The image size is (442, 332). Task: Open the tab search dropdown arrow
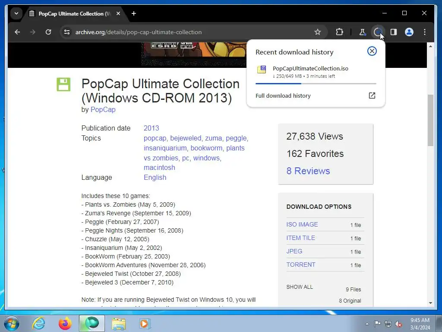[16, 13]
